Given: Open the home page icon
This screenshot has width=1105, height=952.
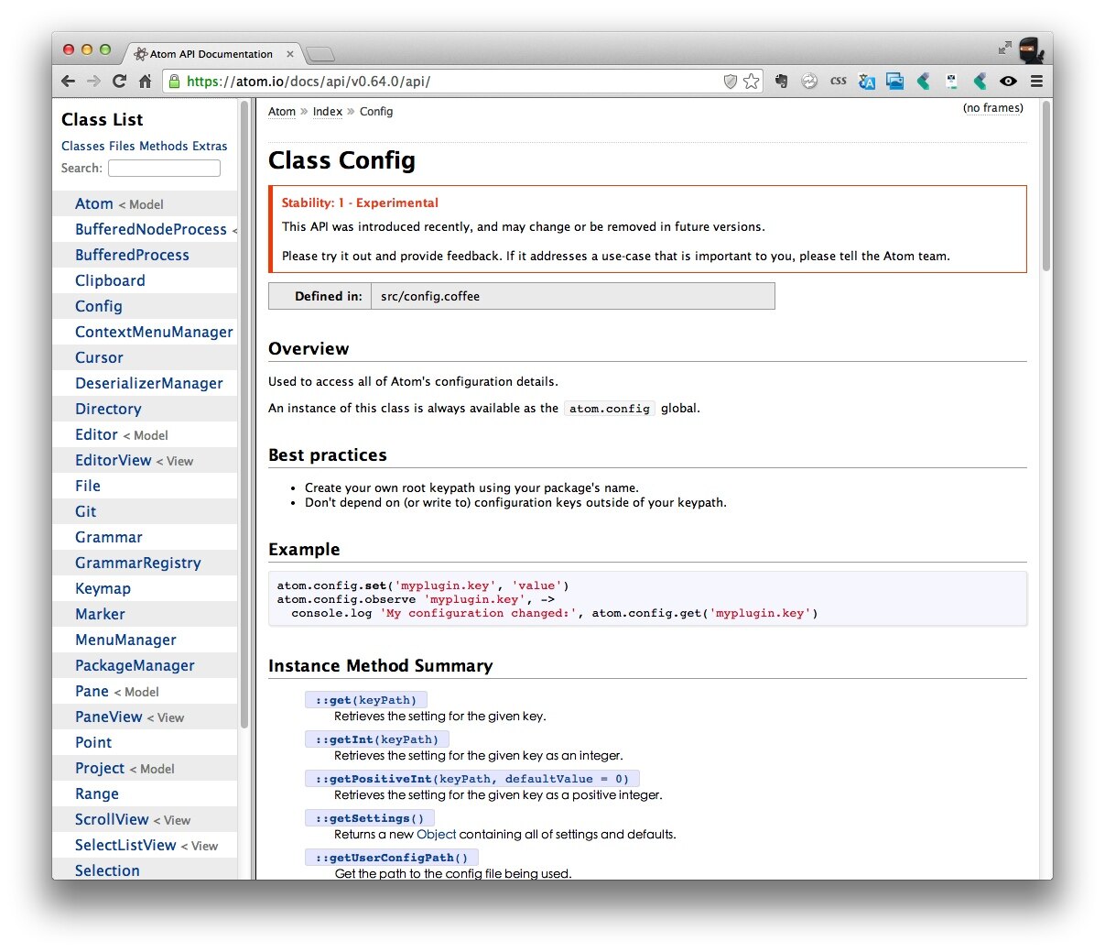Looking at the screenshot, I should click(x=145, y=81).
